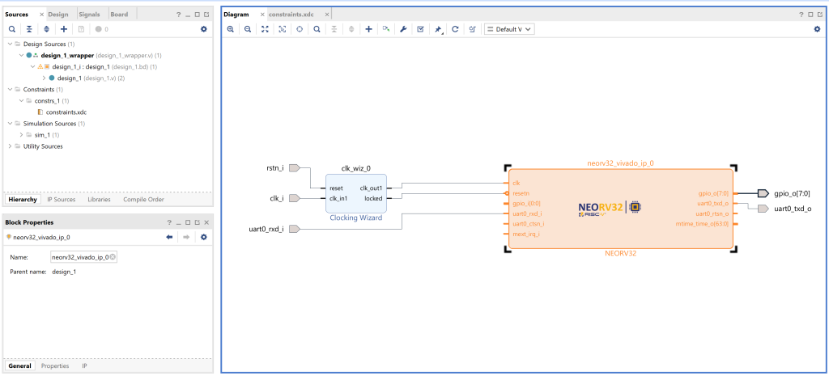Regenerate the layout with the refresh icon

(x=455, y=30)
